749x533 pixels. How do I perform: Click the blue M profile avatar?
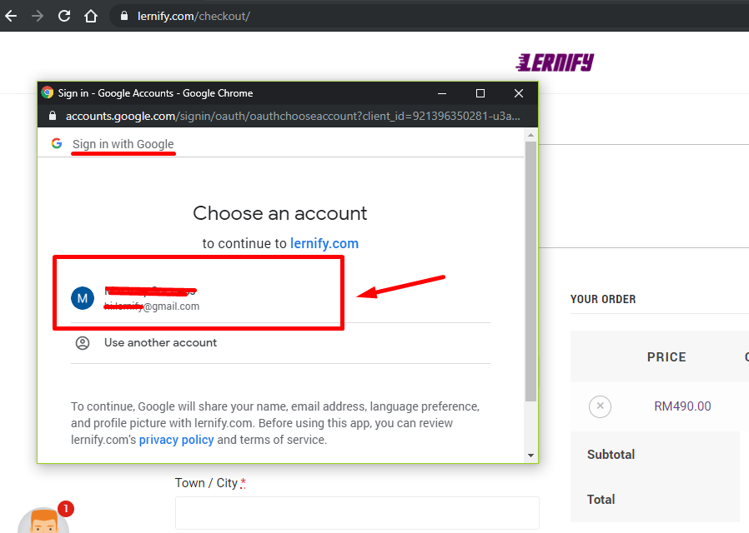pyautogui.click(x=83, y=298)
